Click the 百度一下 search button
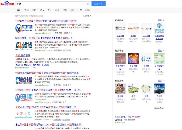Viewport: 182px width, 130px height. (x=99, y=4)
